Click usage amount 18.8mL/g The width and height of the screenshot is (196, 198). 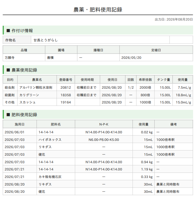[183, 95]
